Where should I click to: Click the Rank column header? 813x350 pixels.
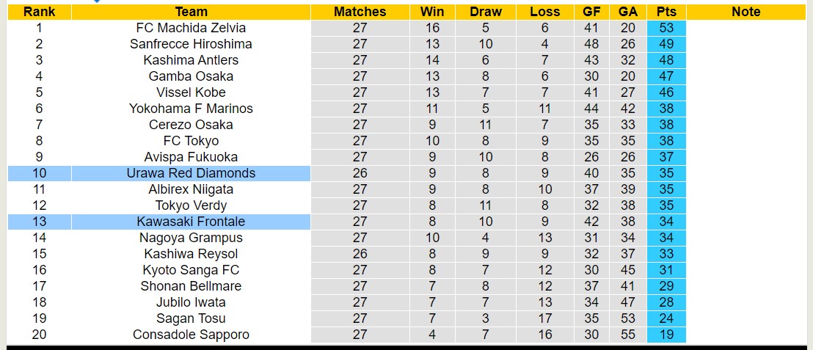click(39, 12)
